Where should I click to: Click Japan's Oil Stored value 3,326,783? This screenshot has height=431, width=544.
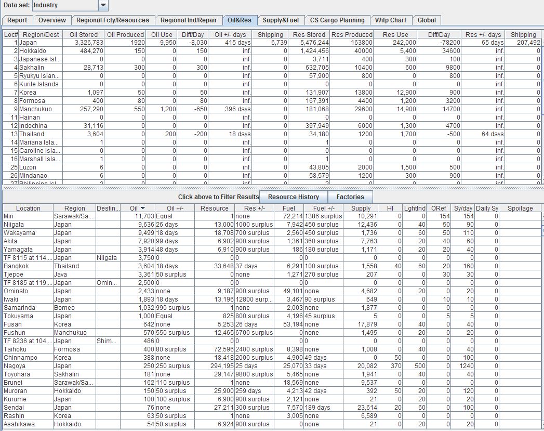point(89,43)
